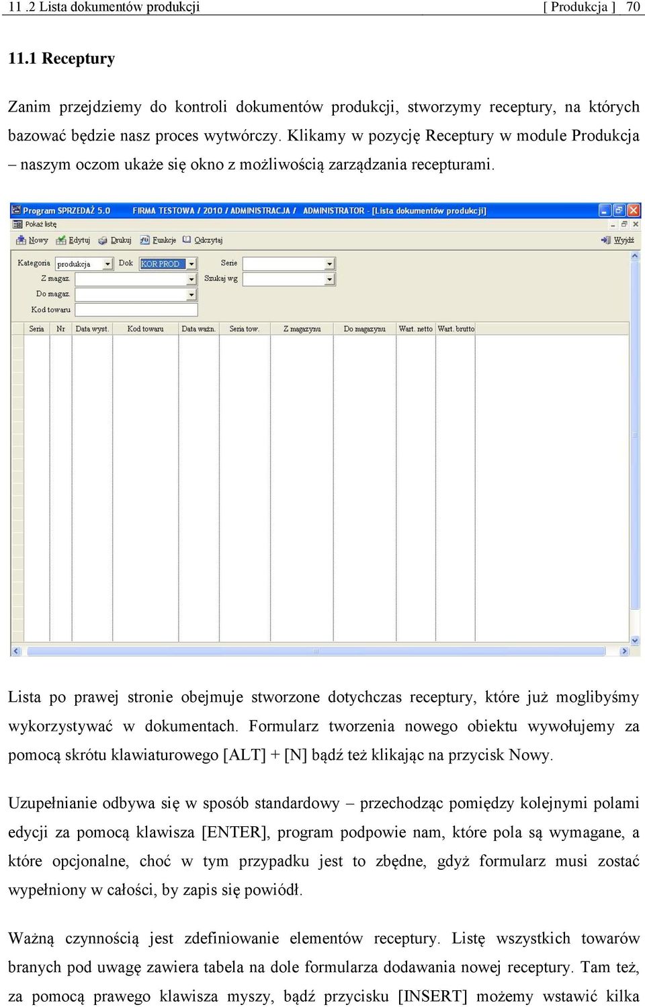645x1007 pixels.
Task: Close the inner document list window
Action: [636, 225]
